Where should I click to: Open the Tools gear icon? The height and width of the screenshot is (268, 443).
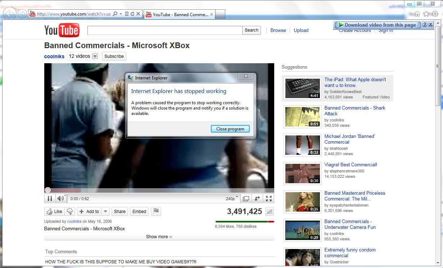point(435,14)
